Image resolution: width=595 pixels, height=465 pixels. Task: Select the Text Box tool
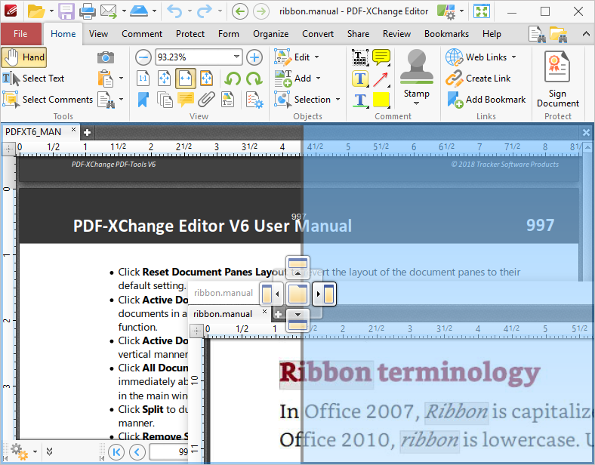coord(359,79)
